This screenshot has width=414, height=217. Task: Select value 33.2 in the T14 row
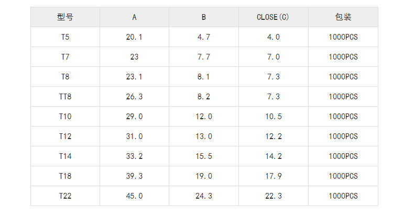click(134, 156)
